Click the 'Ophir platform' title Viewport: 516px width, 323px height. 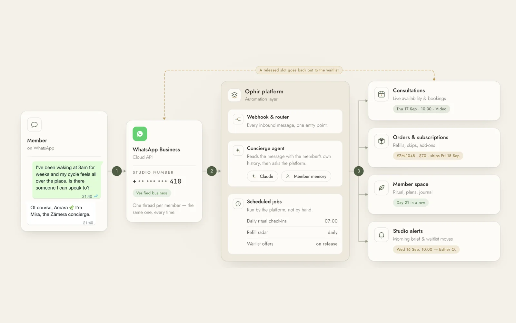coord(264,91)
